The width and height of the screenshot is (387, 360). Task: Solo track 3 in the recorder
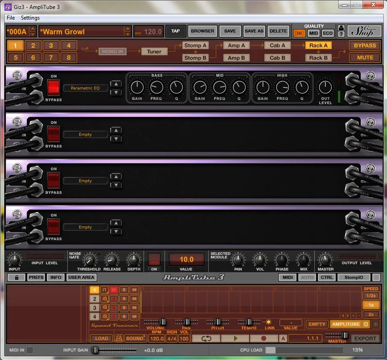click(124, 307)
